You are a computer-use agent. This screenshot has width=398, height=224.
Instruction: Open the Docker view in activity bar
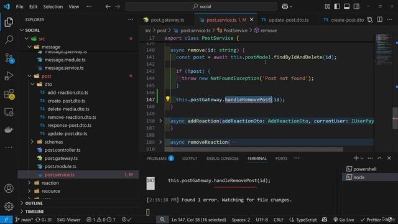[9, 130]
